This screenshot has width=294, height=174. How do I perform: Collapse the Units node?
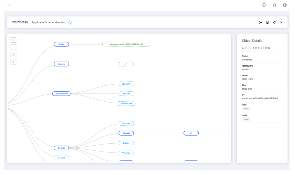pyautogui.click(x=61, y=44)
